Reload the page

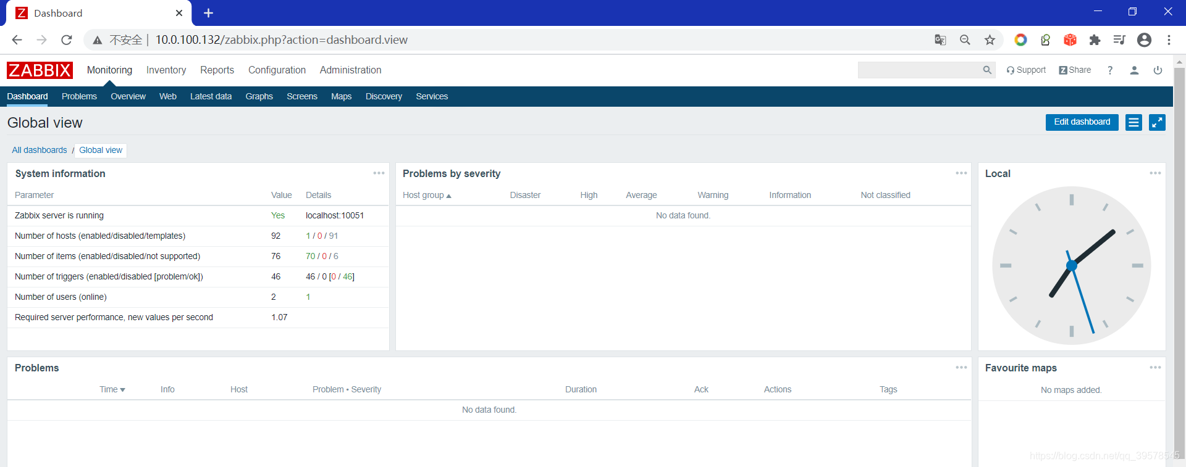coord(66,40)
